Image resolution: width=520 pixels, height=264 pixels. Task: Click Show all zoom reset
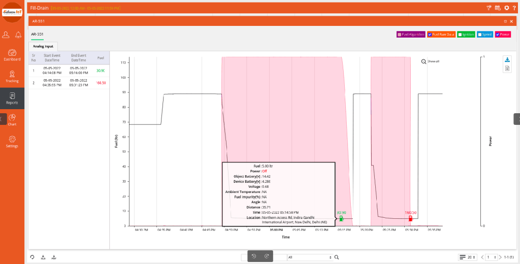431,61
